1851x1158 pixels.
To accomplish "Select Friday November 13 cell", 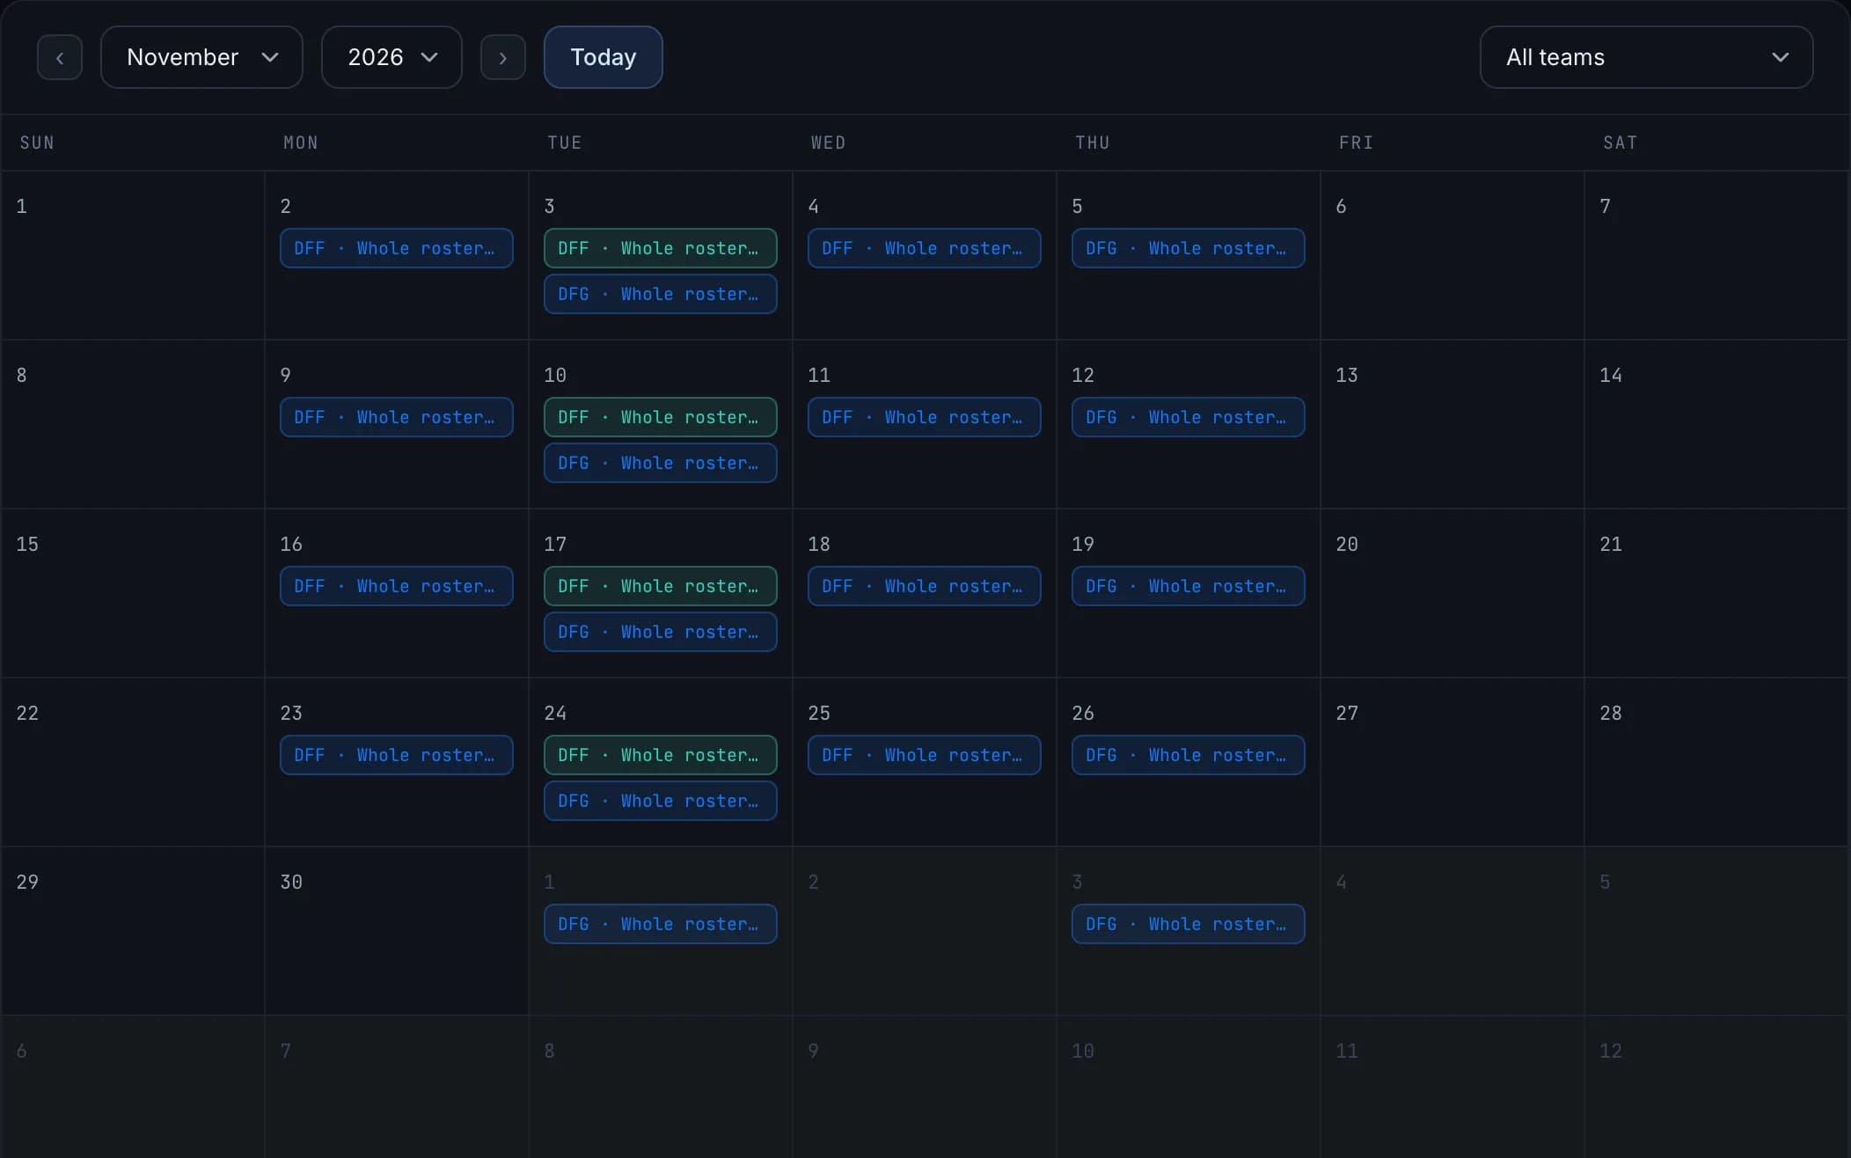I will tap(1452, 424).
